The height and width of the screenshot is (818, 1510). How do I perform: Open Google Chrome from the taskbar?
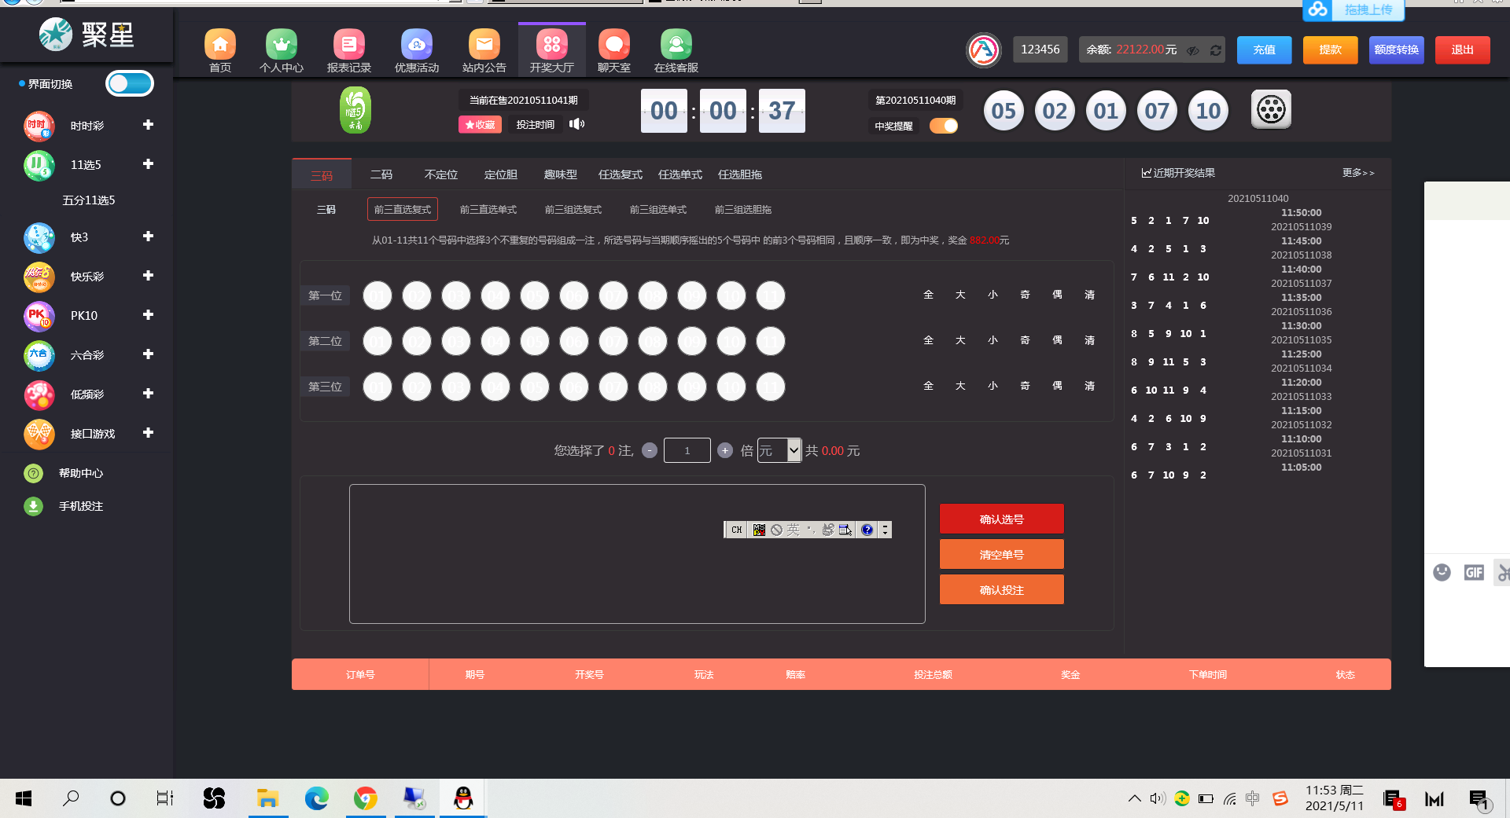tap(365, 799)
